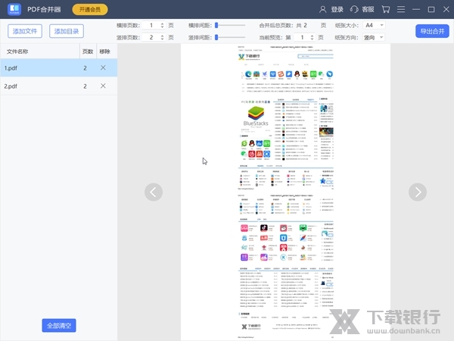The image size is (454, 341).
Task: Click the 全部清空 clear all button
Action: click(59, 325)
